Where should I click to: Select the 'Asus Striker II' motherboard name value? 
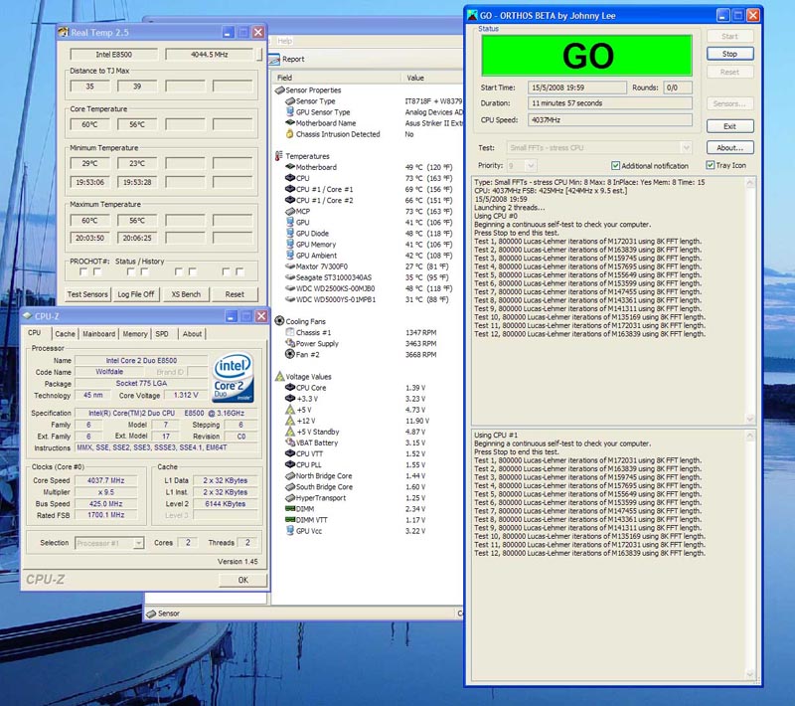coord(434,123)
